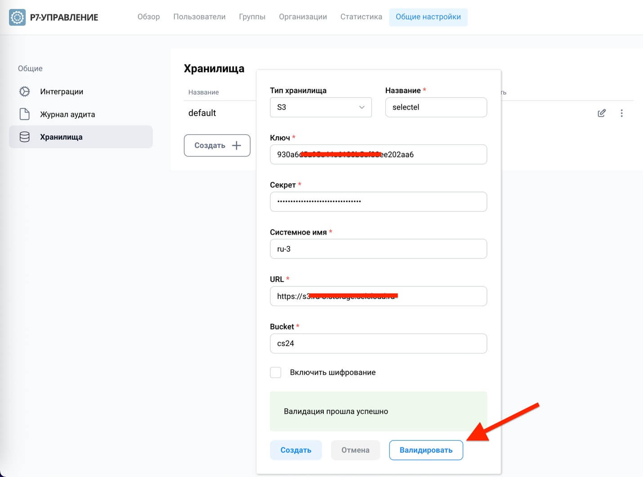Screen dimensions: 643x477
Task: Click the blue Создать button in the dialog
Action: coord(296,450)
